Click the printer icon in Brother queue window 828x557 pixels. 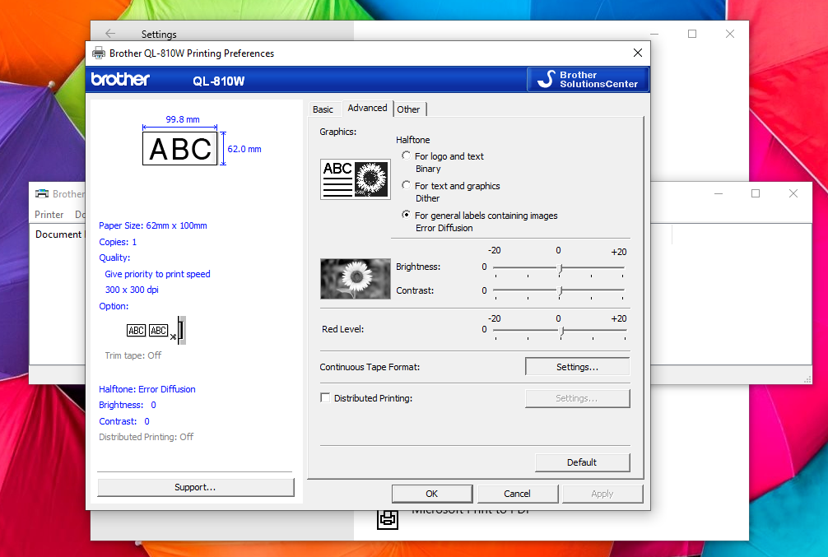[42, 194]
